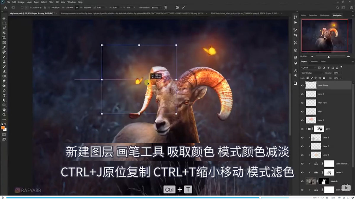Viewport: 355px width, 200px height.
Task: Hide the Layer 8 copy layer
Action: [302, 85]
